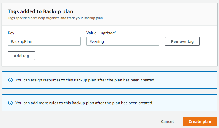Click the Key field label

tap(11, 33)
